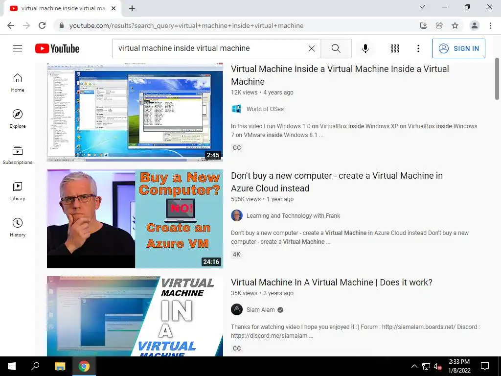Open the notification center icon
Screen dimensions: 501x376
tap(485, 366)
